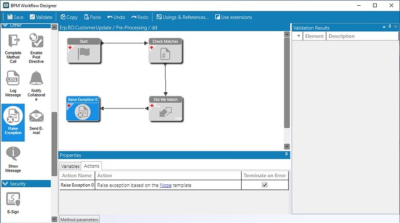Pin the Validation Results panel

[x=390, y=27]
